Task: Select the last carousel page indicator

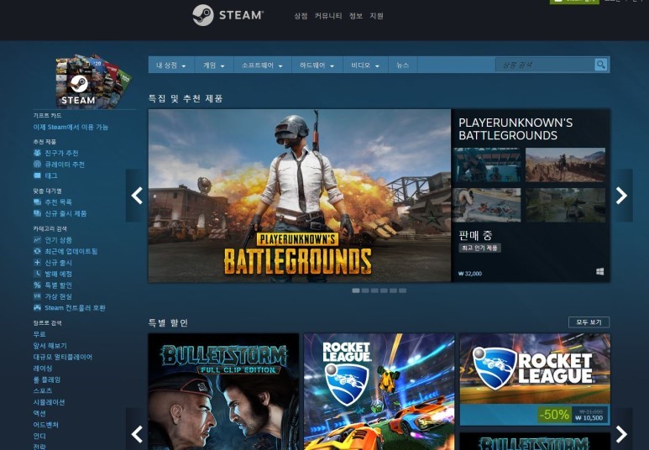Action: pos(403,290)
